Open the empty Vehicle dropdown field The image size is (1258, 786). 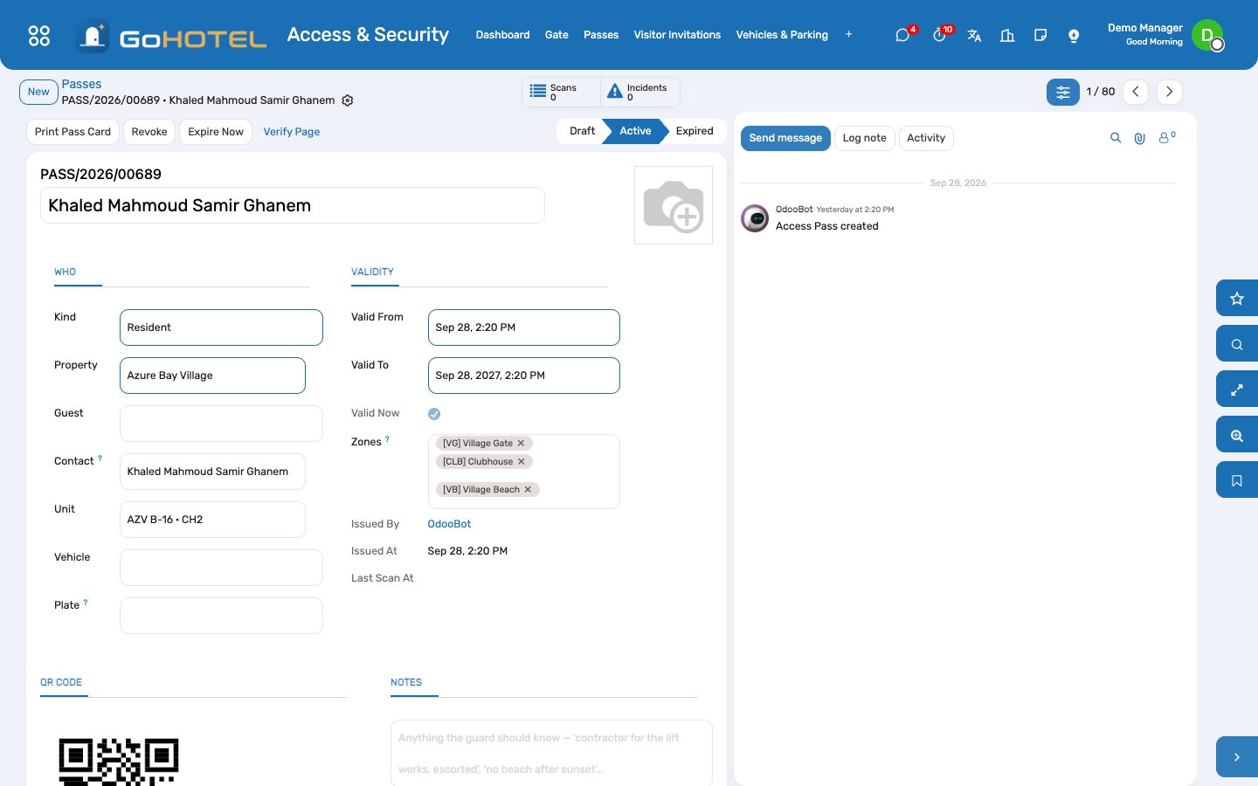click(221, 568)
